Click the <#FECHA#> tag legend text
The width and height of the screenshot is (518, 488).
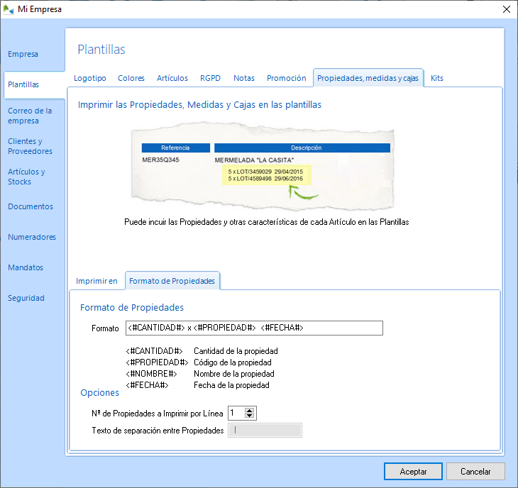tap(147, 385)
